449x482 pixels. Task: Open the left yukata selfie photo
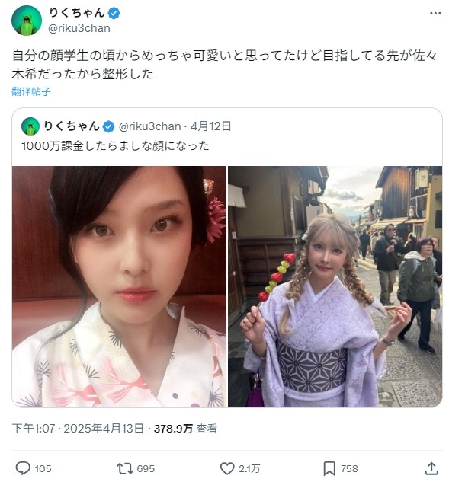[x=119, y=286]
